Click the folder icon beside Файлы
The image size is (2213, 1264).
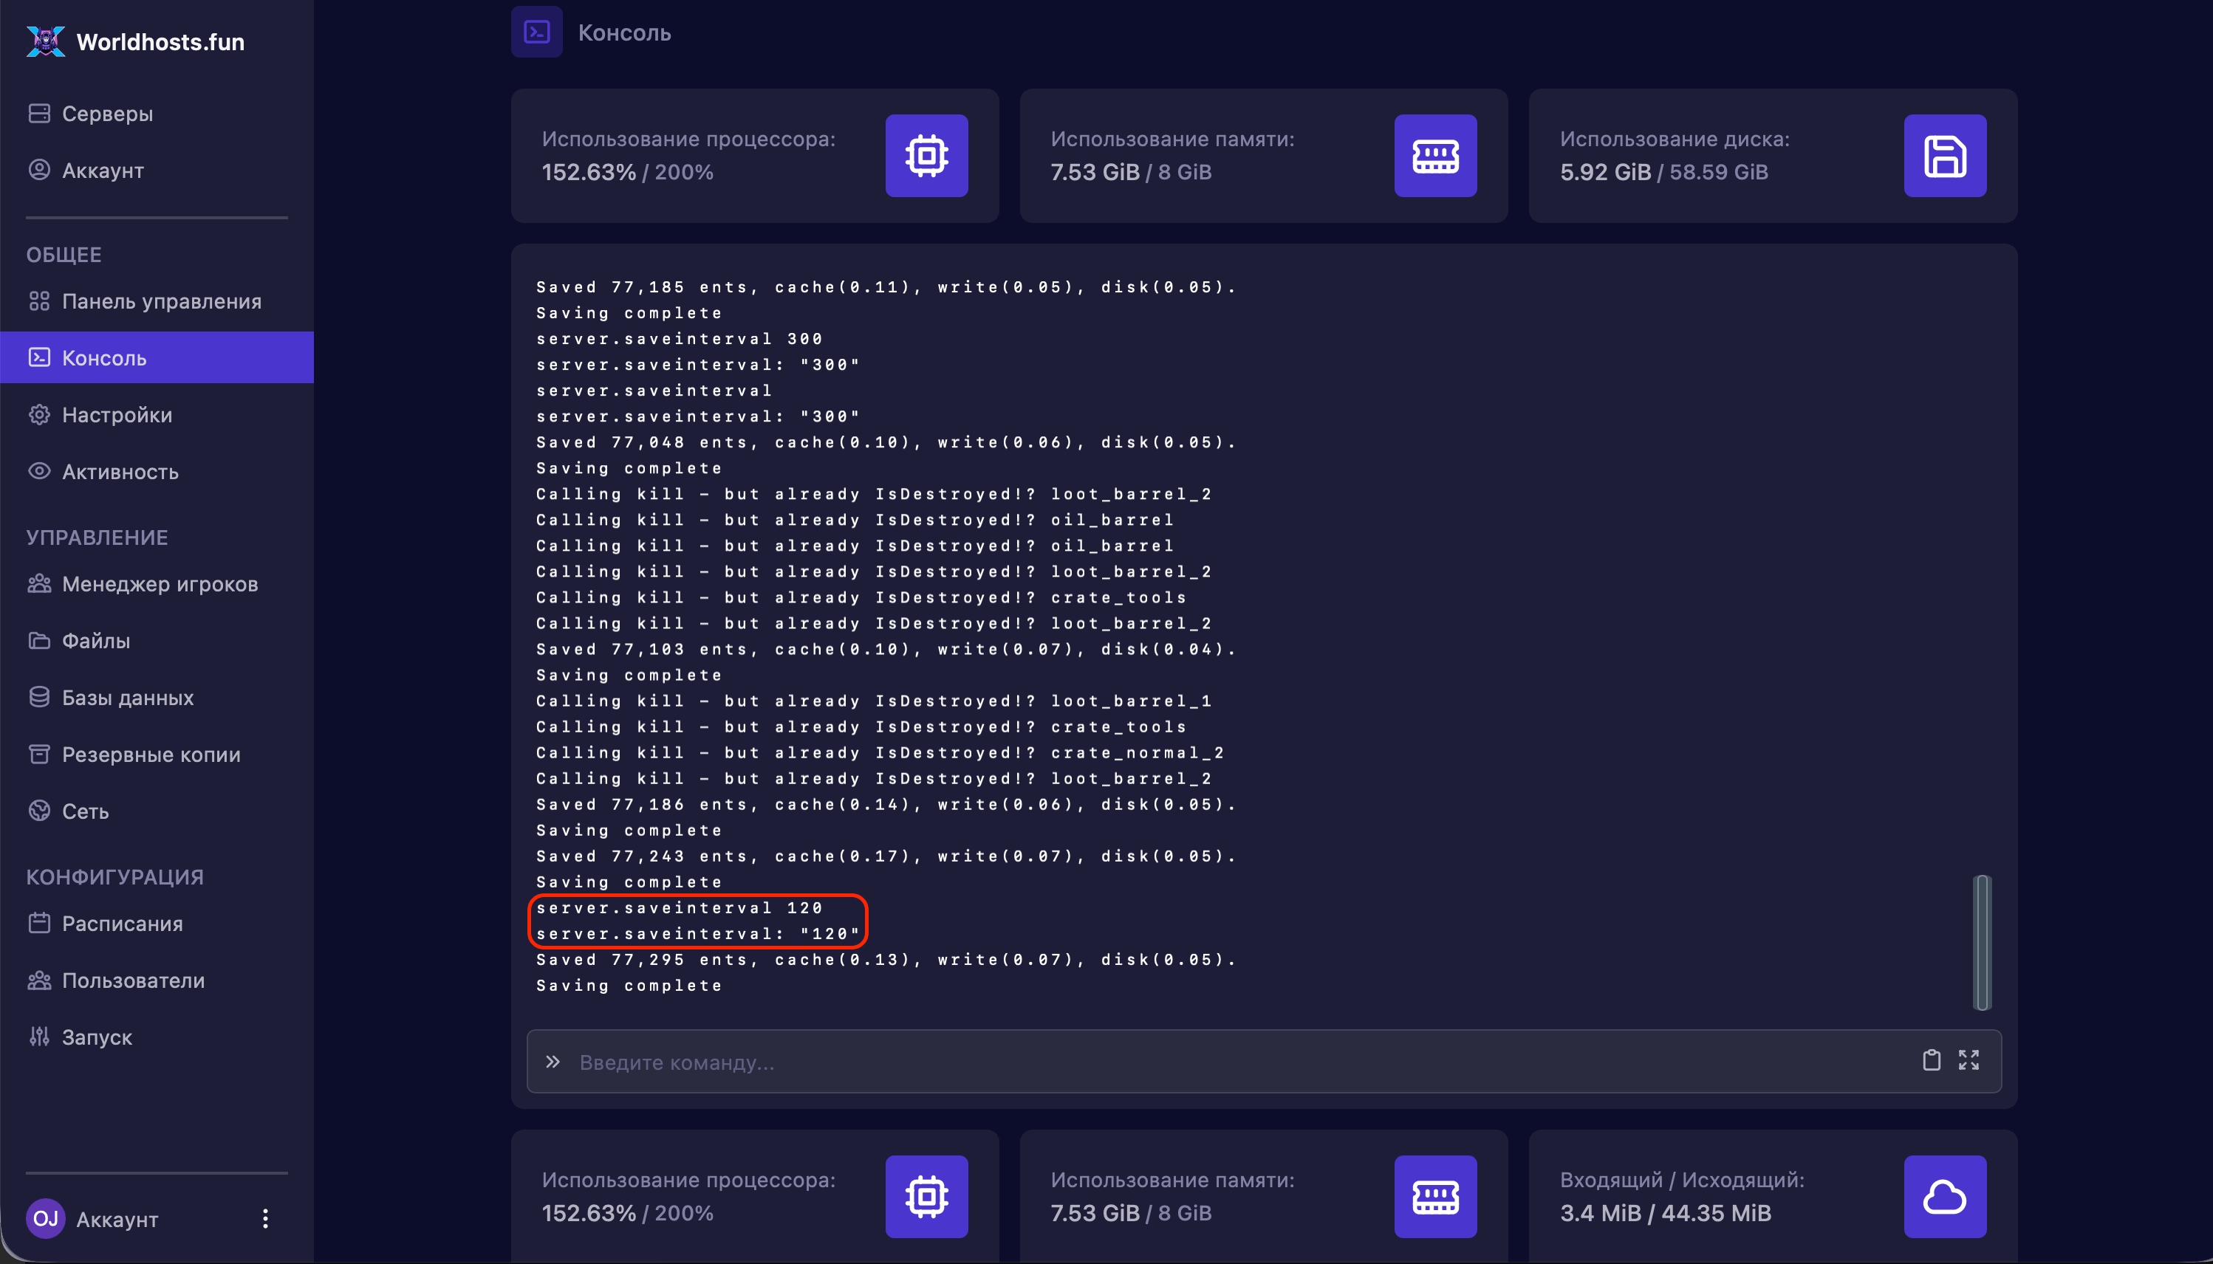tap(39, 640)
